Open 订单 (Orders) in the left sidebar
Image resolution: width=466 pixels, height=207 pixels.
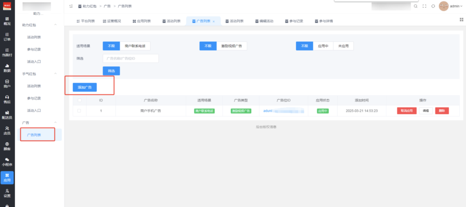click(x=7, y=36)
